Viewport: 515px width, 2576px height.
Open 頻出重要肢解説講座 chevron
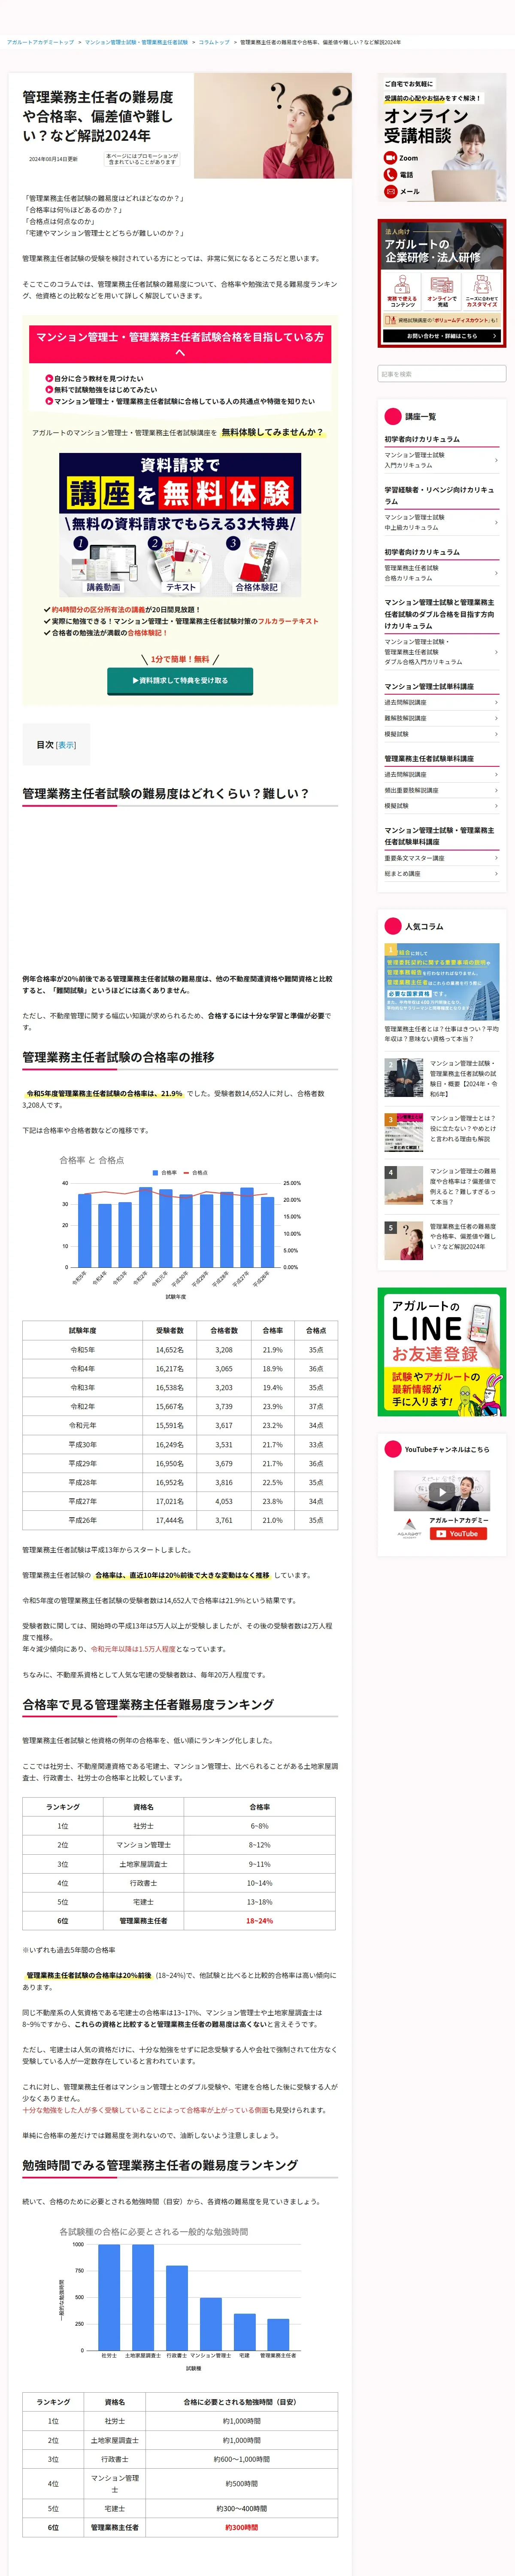pos(496,790)
